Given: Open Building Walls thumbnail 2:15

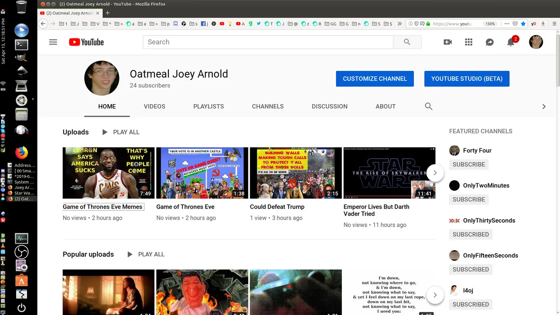Looking at the screenshot, I should pos(296,173).
